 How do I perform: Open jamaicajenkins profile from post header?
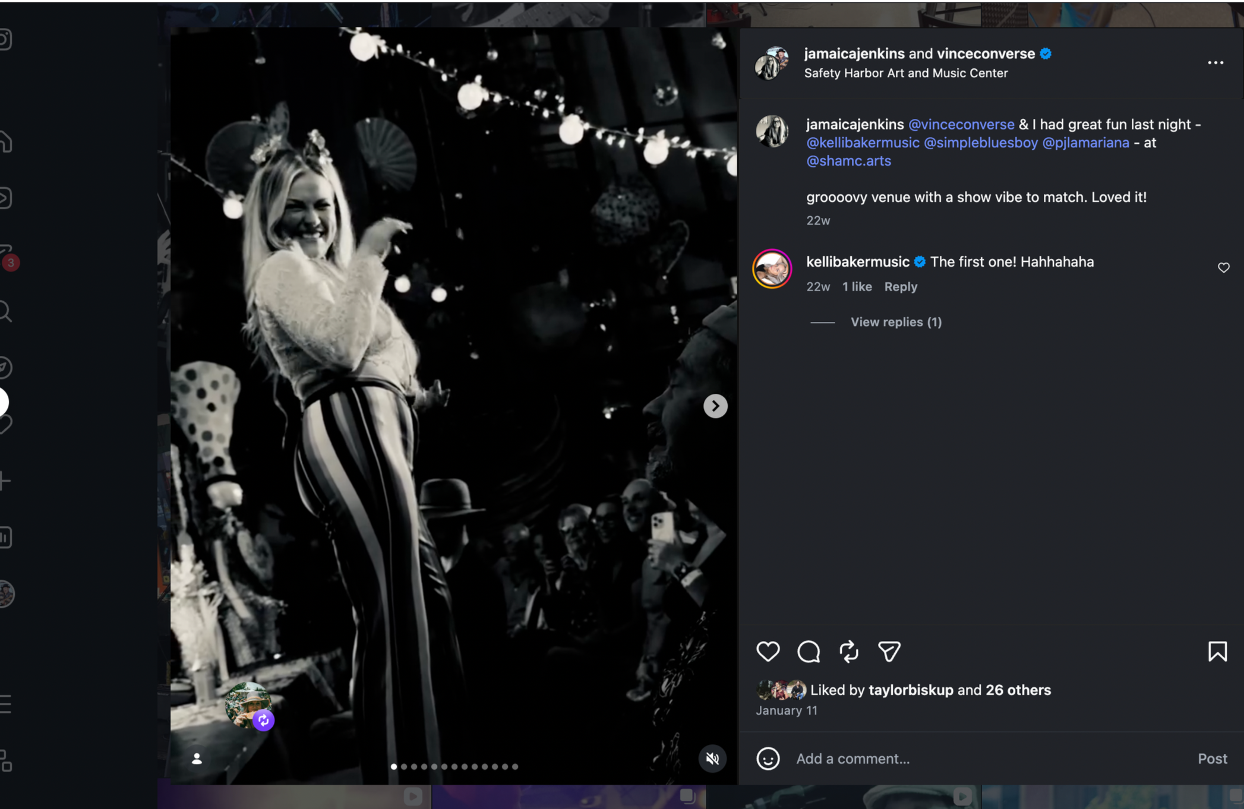pos(854,53)
